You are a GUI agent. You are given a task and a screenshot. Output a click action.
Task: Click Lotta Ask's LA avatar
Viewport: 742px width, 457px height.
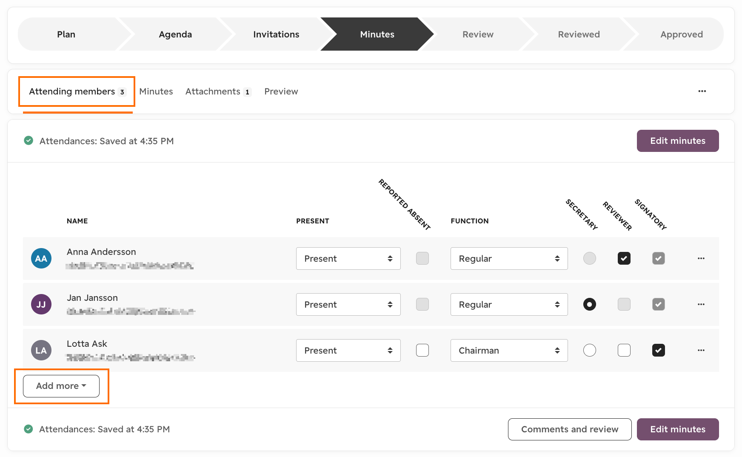coord(41,350)
